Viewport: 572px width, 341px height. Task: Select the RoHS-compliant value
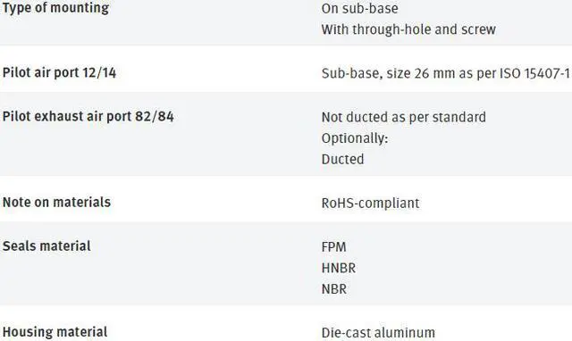(370, 204)
